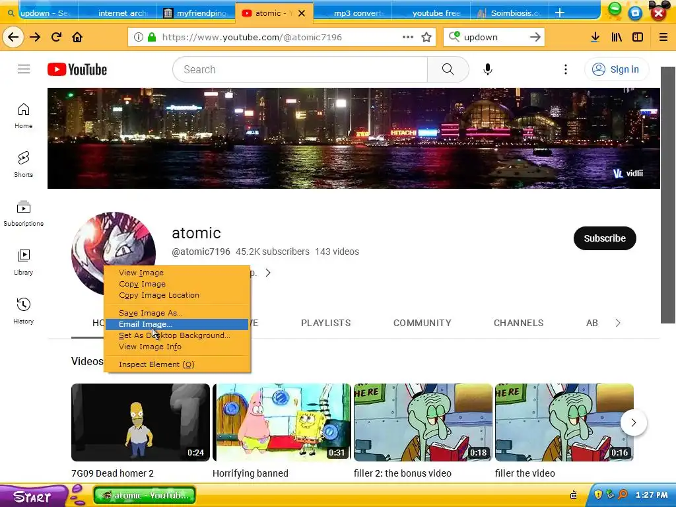Switch to the CHANNELS channel tab
This screenshot has height=507, width=676.
(518, 323)
